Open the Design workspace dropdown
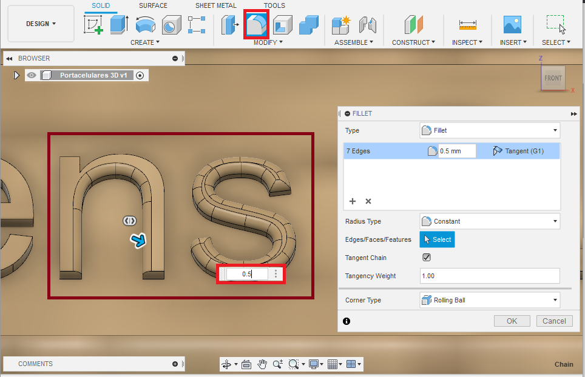Screen dimensions: 585x377 (41, 24)
